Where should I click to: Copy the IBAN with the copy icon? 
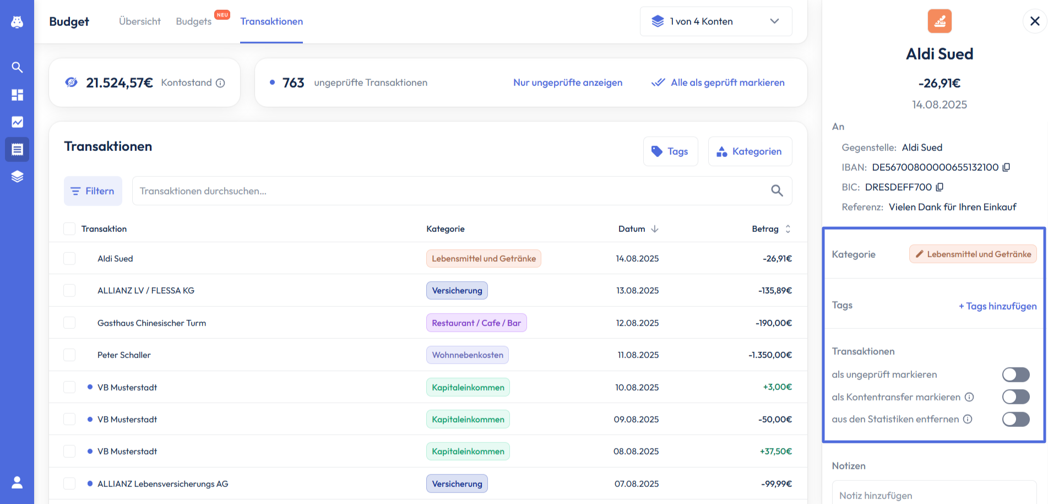coord(1006,167)
